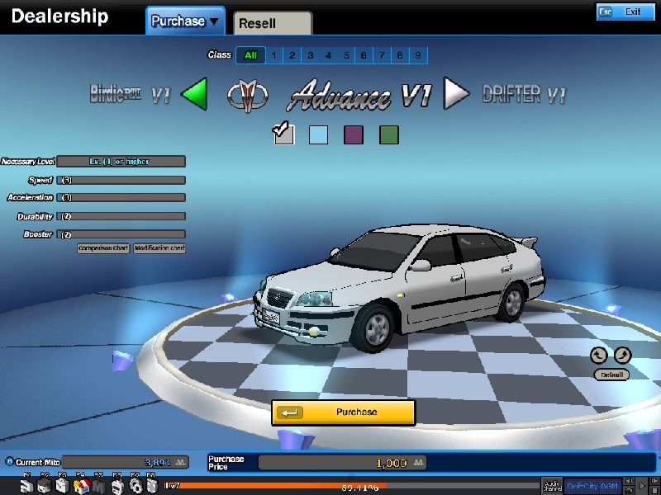Rotate the car view clockwise

(622, 356)
